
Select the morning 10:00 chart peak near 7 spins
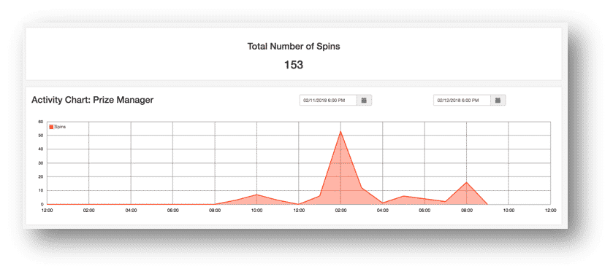tap(256, 195)
